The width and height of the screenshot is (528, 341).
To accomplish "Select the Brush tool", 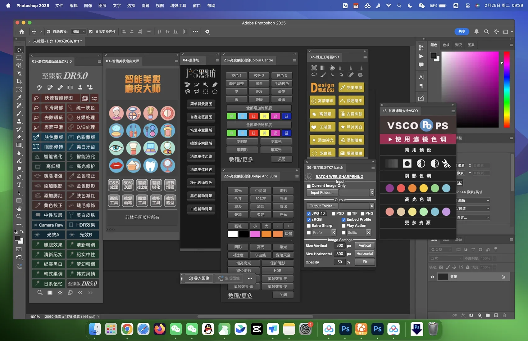I will (x=19, y=114).
